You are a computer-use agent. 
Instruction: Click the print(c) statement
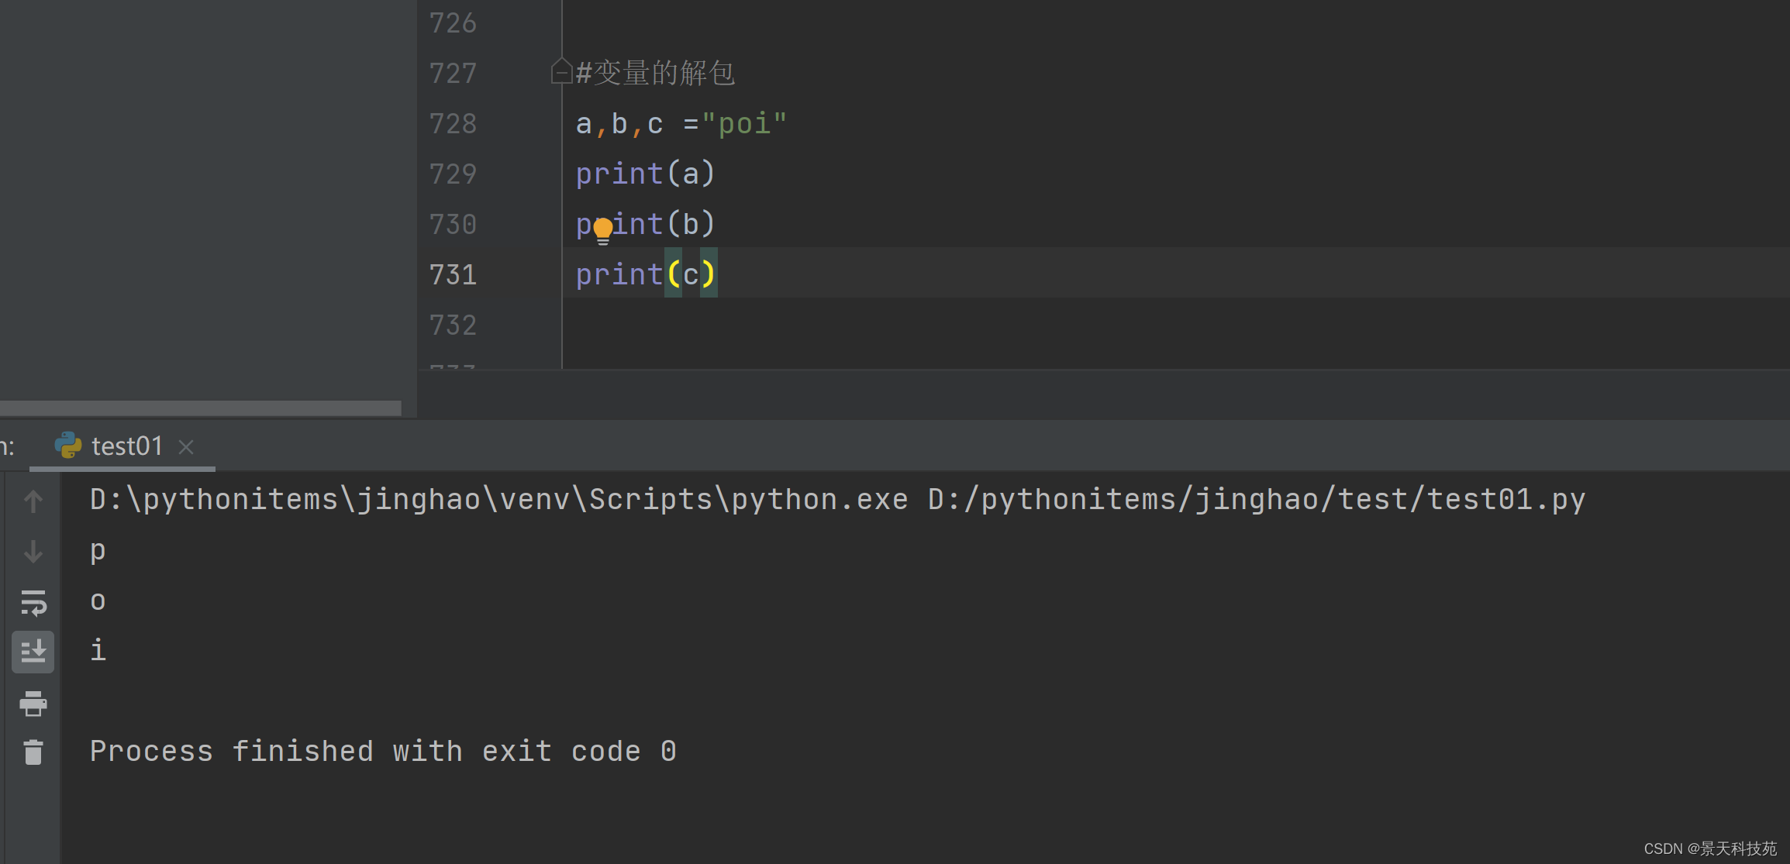pyautogui.click(x=645, y=274)
